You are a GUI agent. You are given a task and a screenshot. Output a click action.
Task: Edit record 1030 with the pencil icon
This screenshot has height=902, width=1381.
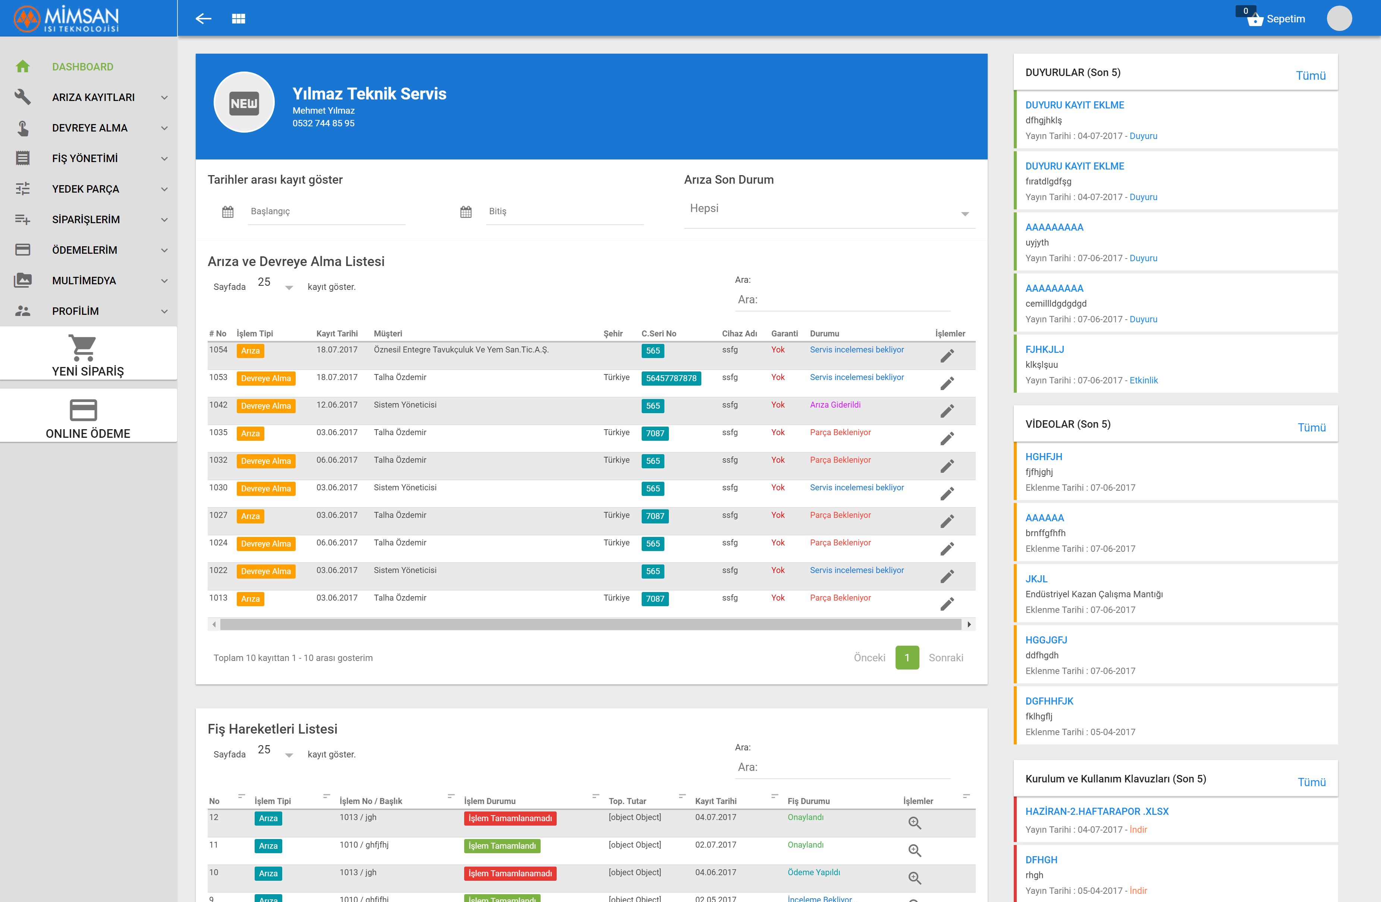tap(947, 493)
